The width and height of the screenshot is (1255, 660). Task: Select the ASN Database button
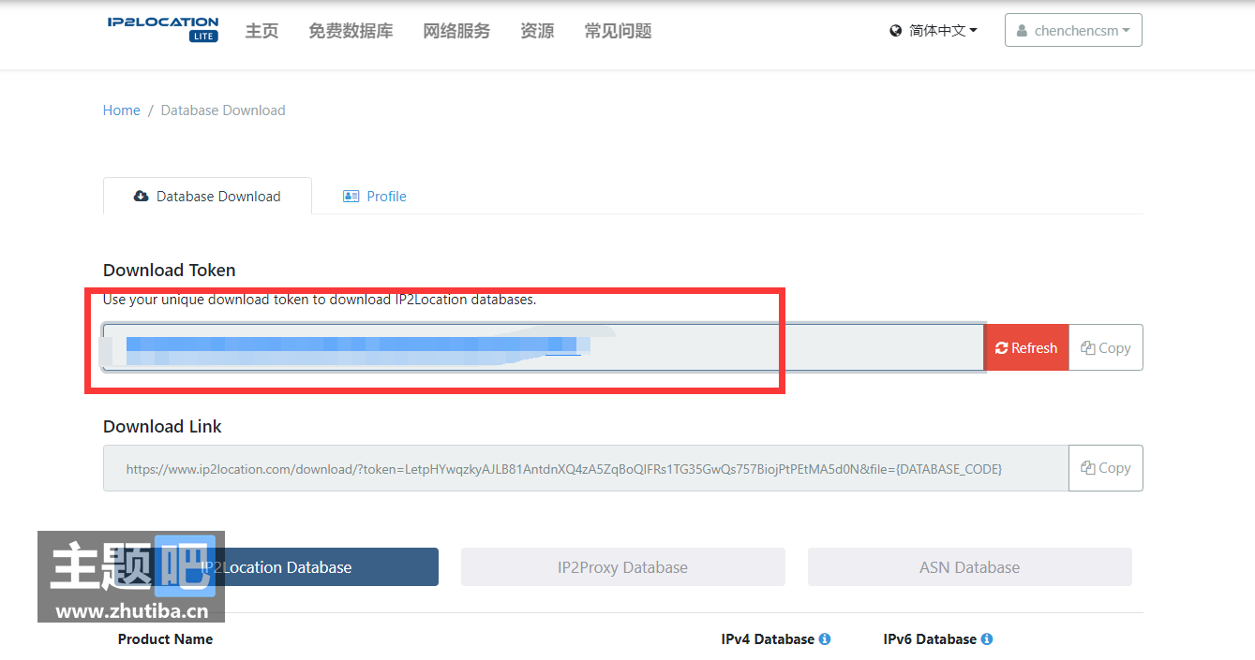pyautogui.click(x=970, y=567)
